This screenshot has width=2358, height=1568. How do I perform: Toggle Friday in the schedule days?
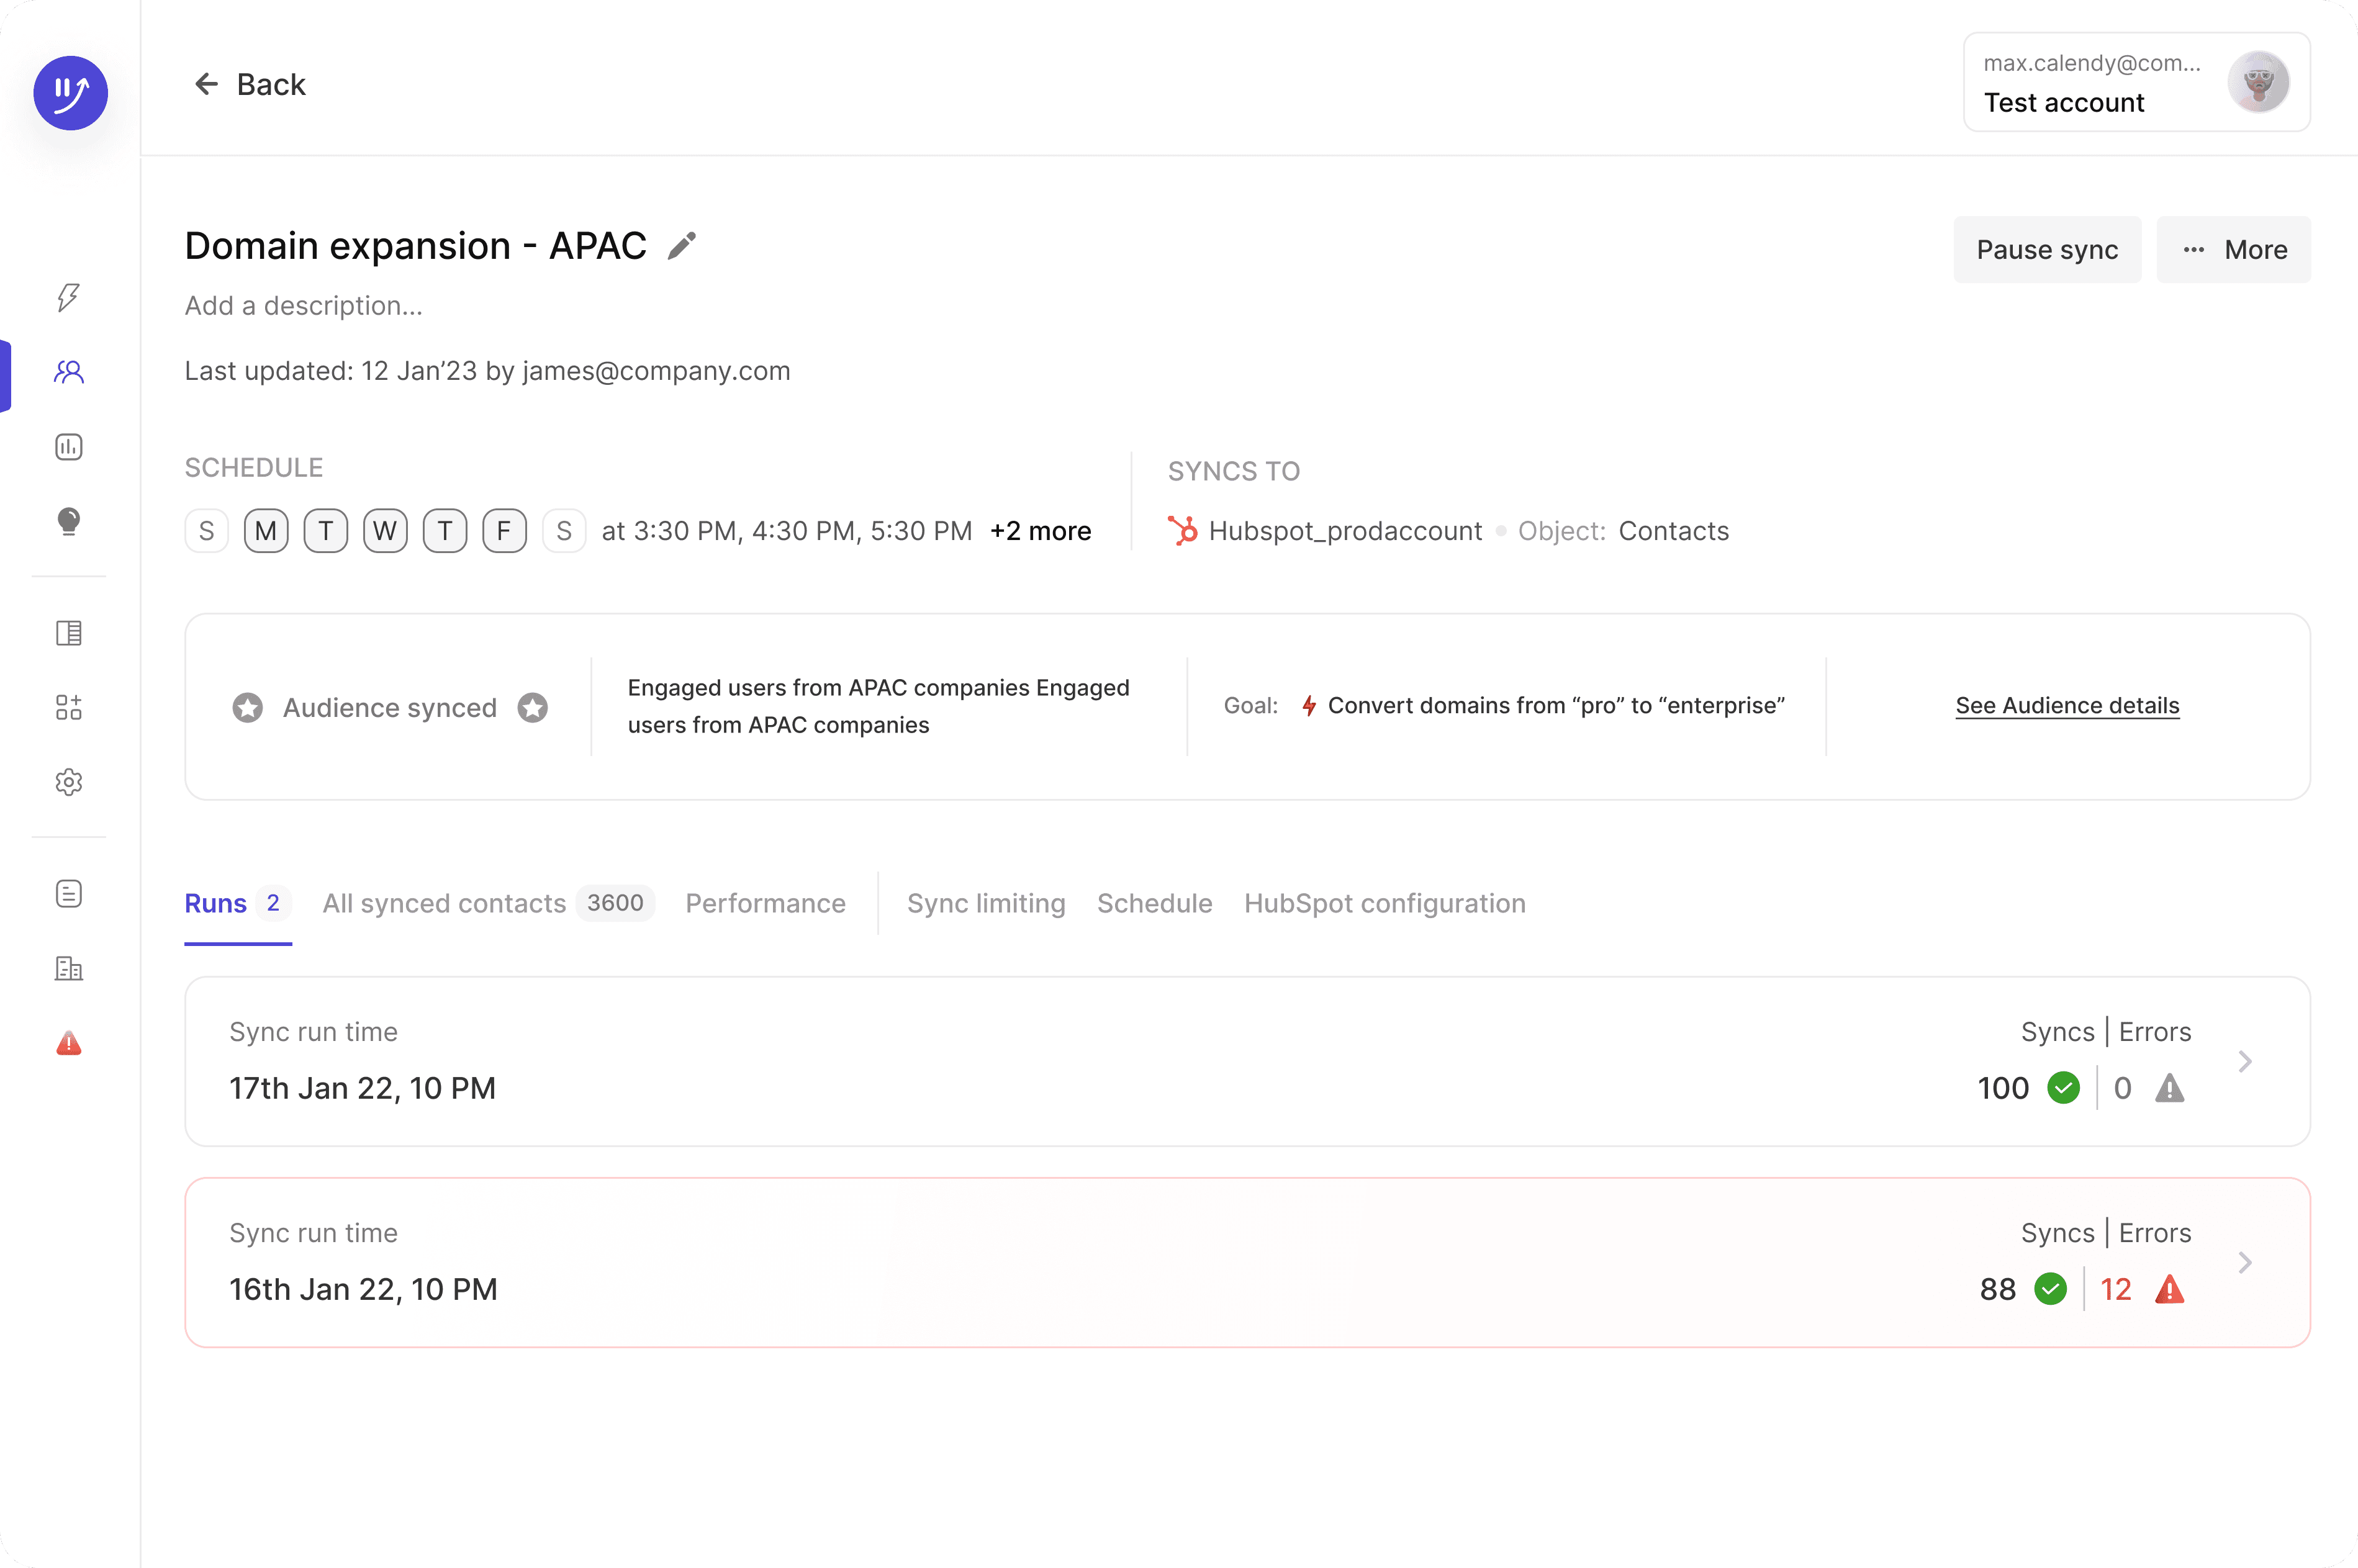pyautogui.click(x=504, y=531)
